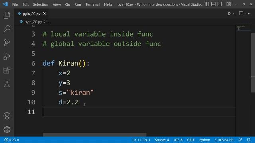Open the Extensions view
255x143 pixels.
point(7,70)
